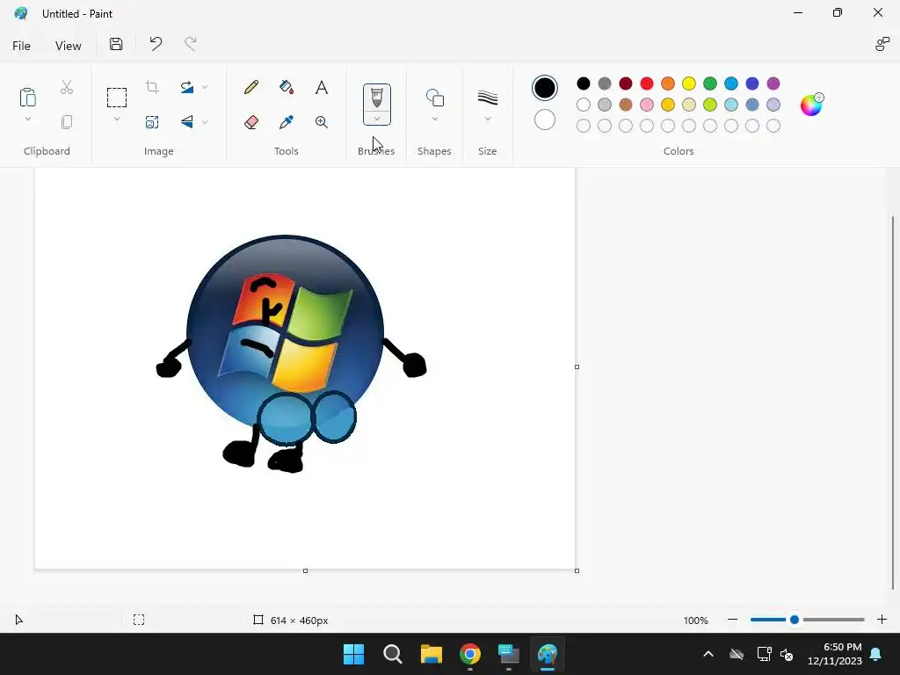Pick the orange color swatch
This screenshot has width=900, height=675.
pos(668,83)
